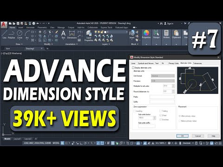This screenshot has height=167, width=223.
Task: Select the Arc tool
Action: [27, 34]
